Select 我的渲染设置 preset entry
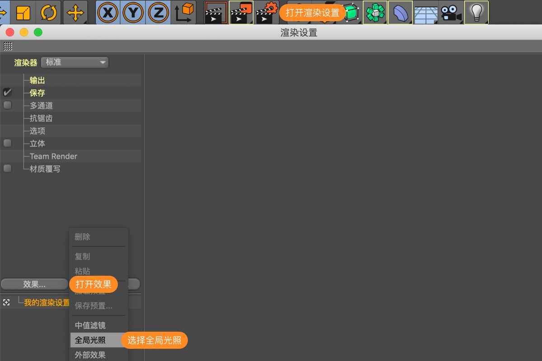The width and height of the screenshot is (542, 361). (47, 302)
